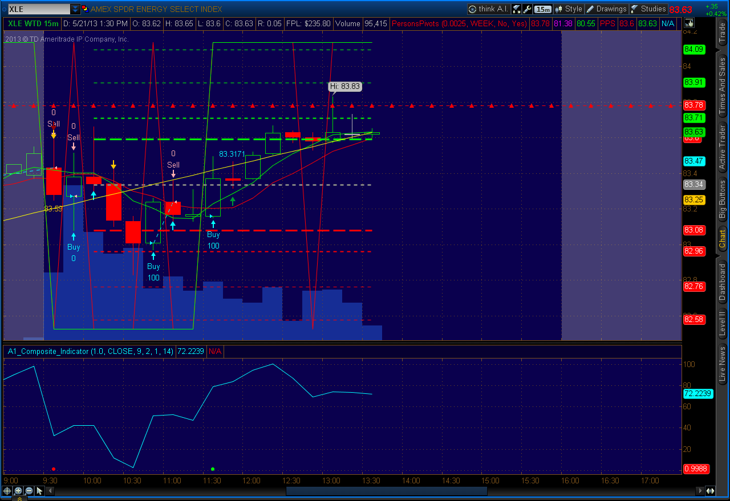Click the 83.78 red price label
730x501 pixels.
click(693, 105)
